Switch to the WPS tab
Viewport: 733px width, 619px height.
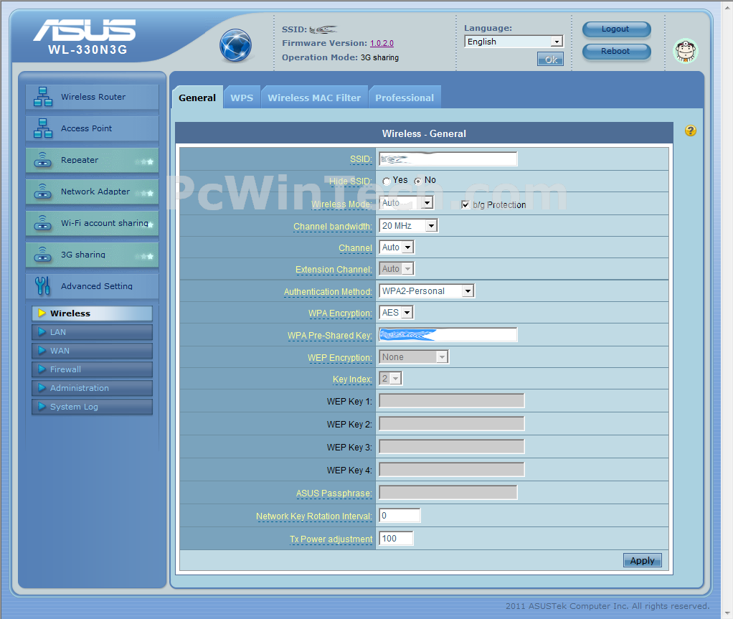pos(242,98)
